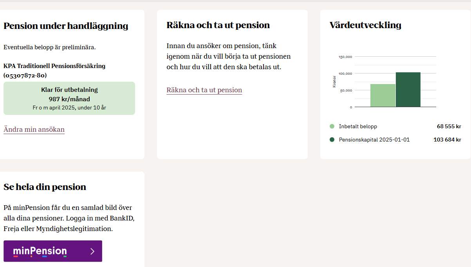Open the Ändra min ansökan link
The image size is (471, 267).
pos(34,129)
